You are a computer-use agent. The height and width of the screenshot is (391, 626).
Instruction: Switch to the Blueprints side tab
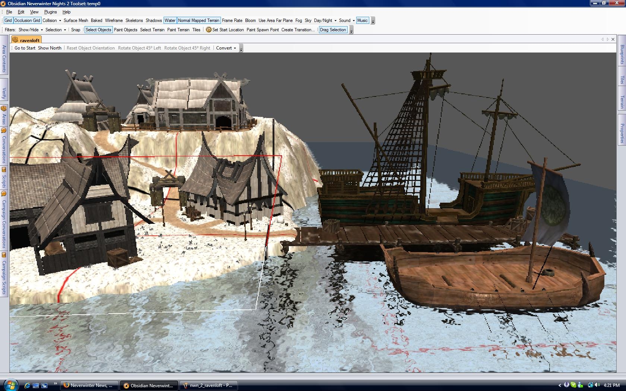(622, 54)
